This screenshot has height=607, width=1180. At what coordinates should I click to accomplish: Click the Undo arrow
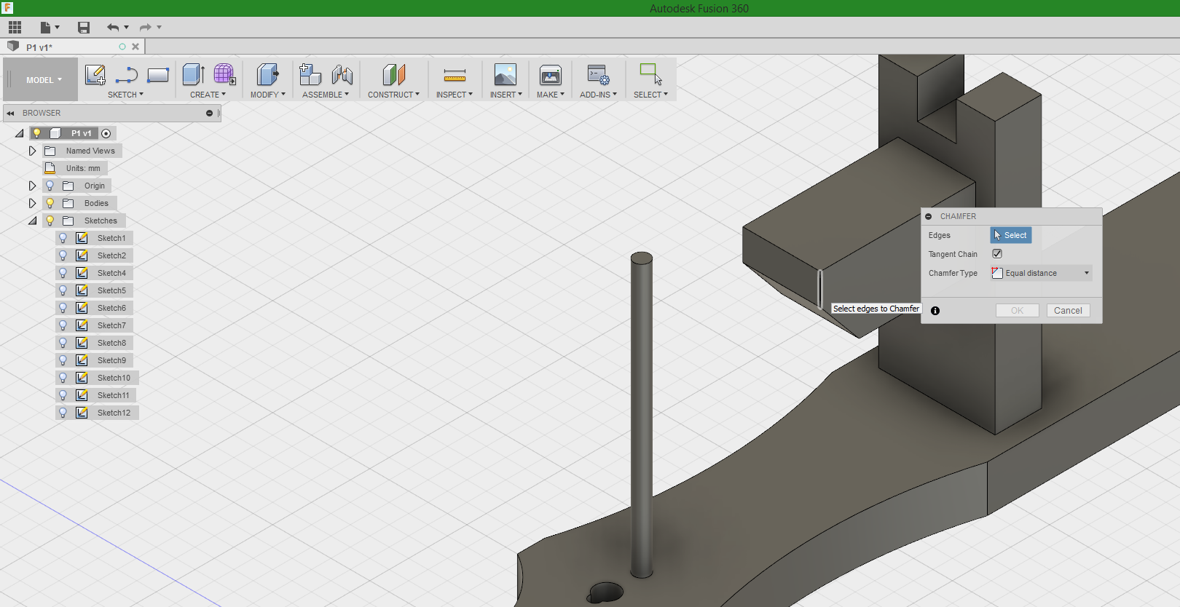coord(113,28)
